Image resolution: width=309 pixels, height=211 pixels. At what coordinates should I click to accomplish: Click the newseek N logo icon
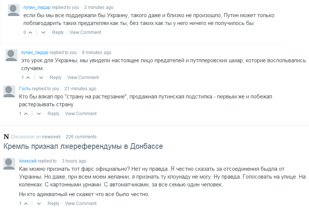tap(6, 136)
